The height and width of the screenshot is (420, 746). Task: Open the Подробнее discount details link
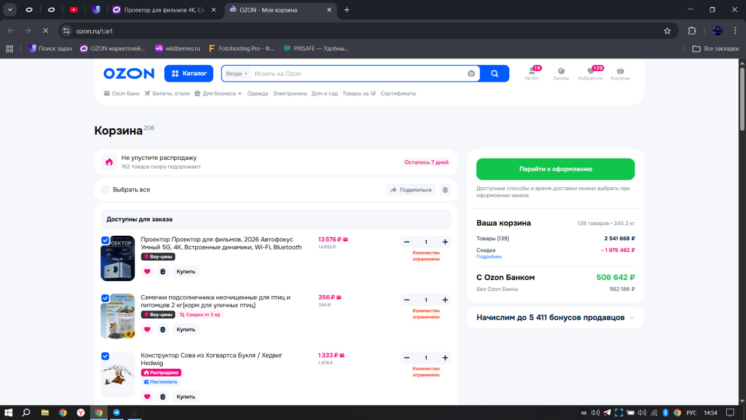point(489,257)
